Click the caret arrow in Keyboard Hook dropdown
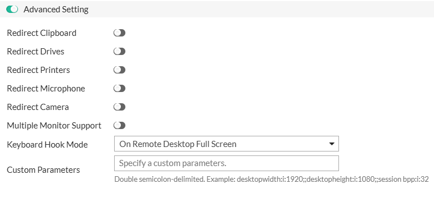The height and width of the screenshot is (202, 434). (x=331, y=144)
